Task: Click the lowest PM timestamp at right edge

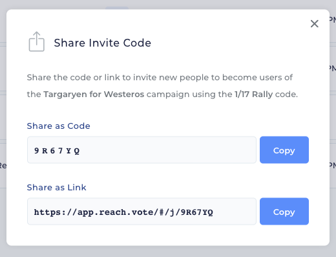Action: 333,165
